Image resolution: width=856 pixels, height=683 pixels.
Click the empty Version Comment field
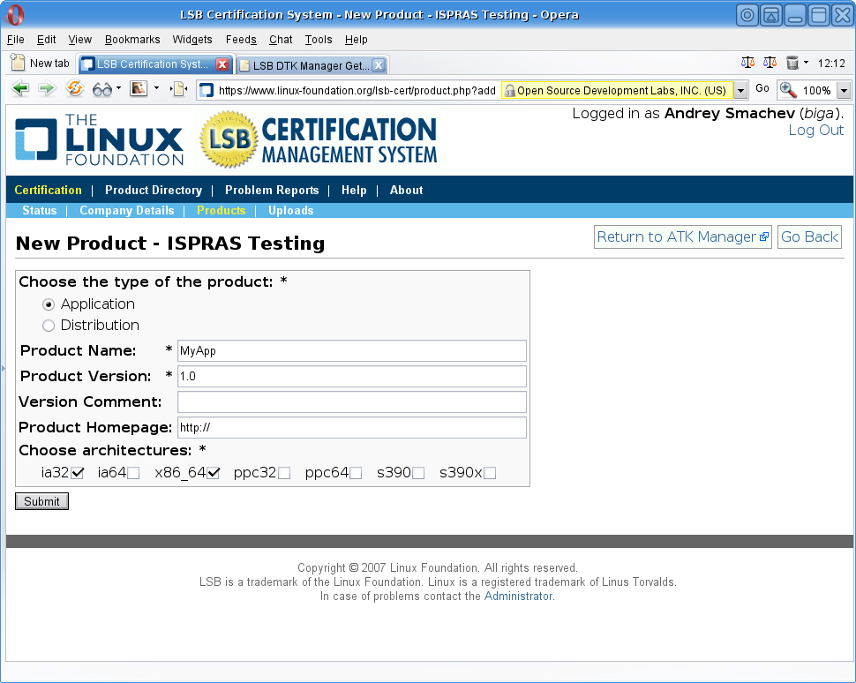pos(352,402)
